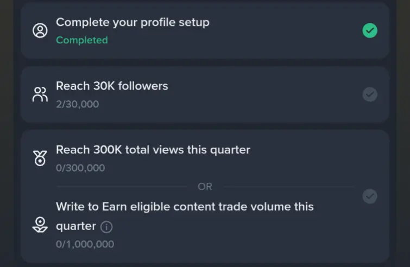This screenshot has width=410, height=267.
Task: Click the medal views icon
Action: pos(40,158)
